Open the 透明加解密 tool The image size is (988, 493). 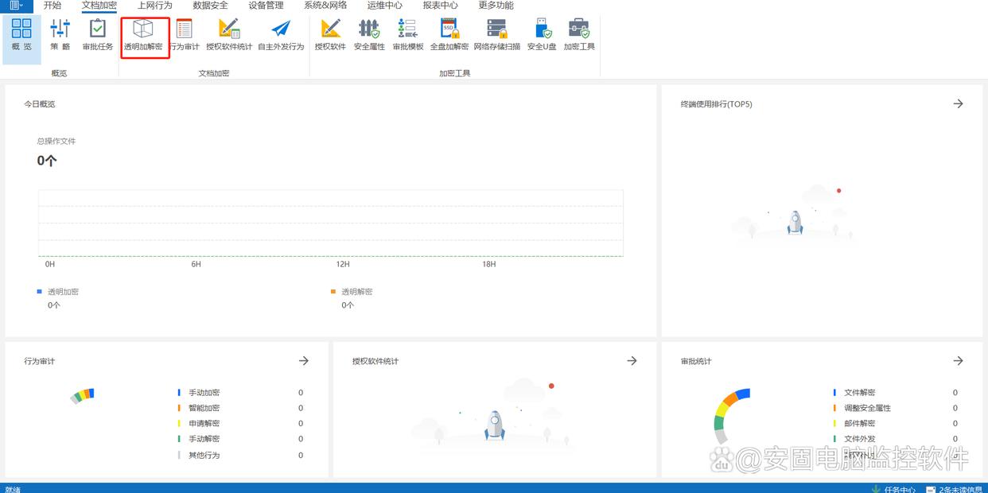tap(143, 36)
